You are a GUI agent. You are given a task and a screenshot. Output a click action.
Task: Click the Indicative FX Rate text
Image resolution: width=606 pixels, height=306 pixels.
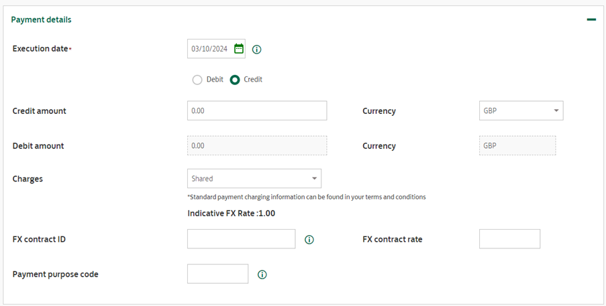pyautogui.click(x=231, y=214)
